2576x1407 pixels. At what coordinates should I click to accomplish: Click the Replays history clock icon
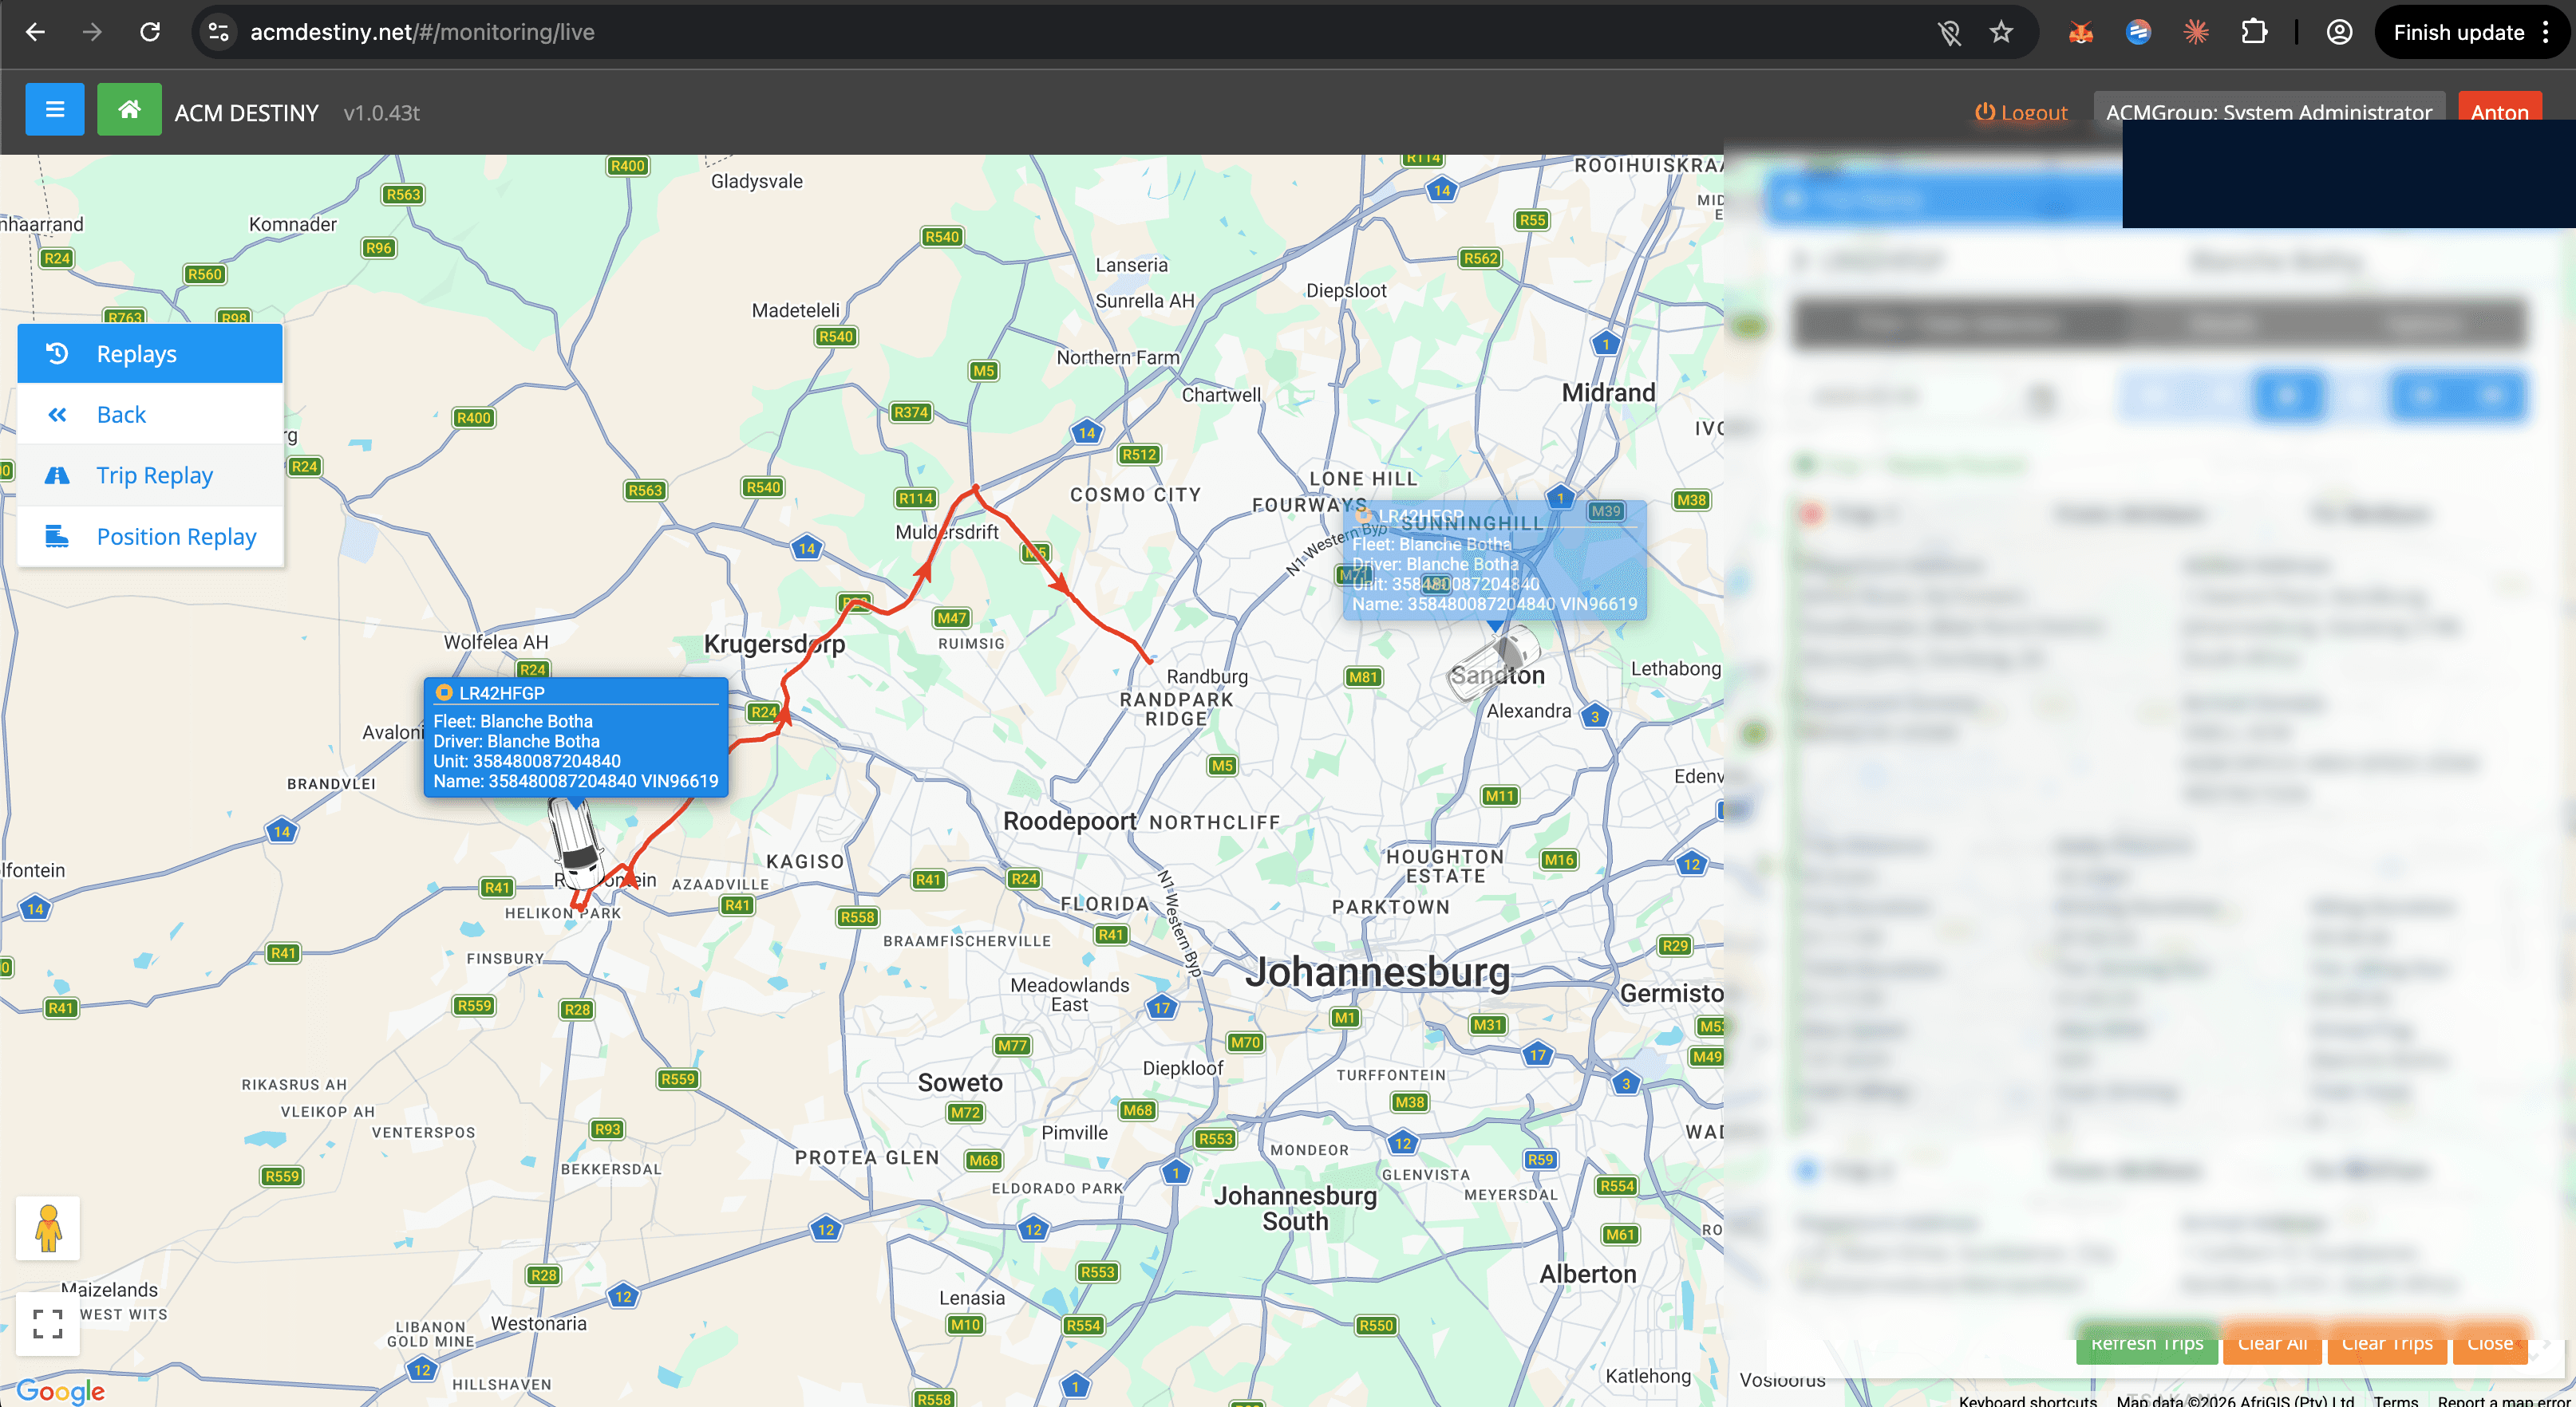point(57,354)
